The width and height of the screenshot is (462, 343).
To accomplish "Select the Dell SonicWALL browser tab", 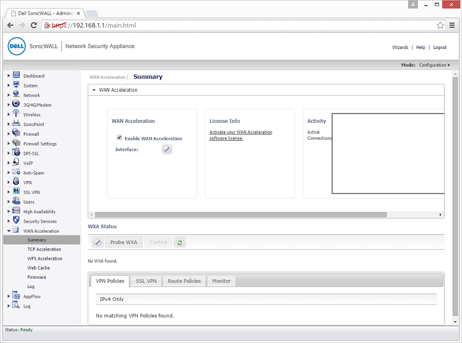I will pyautogui.click(x=45, y=13).
